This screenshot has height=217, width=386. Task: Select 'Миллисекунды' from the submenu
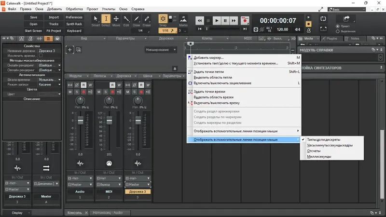[318, 157]
